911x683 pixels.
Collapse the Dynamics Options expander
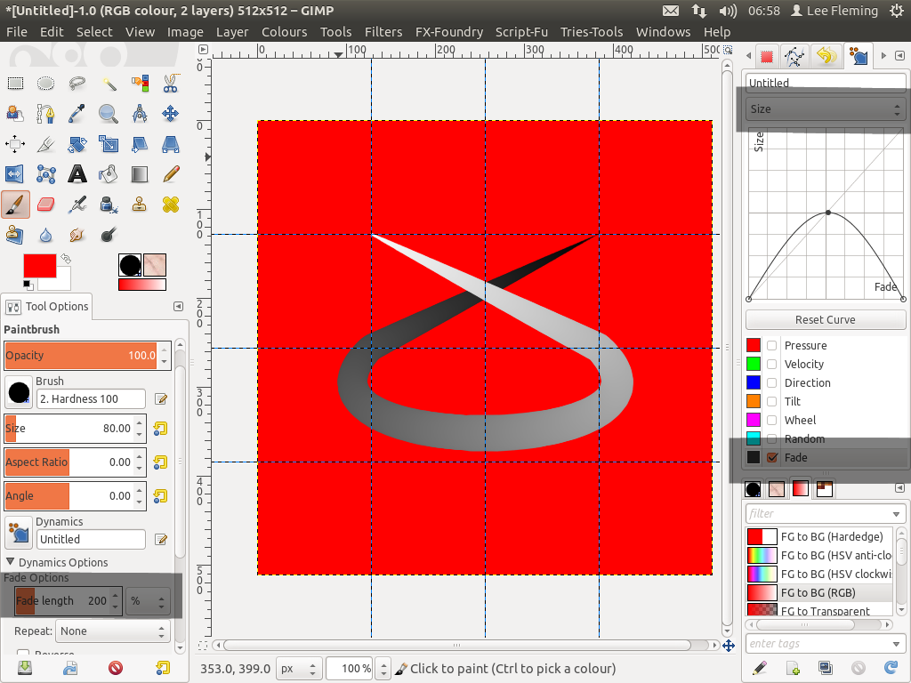pyautogui.click(x=10, y=562)
